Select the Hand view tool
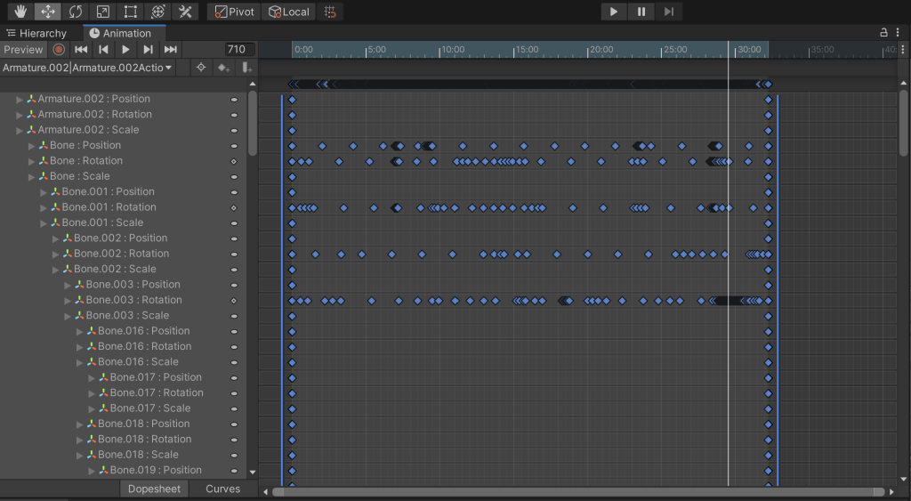This screenshot has height=501, width=911. 20,12
